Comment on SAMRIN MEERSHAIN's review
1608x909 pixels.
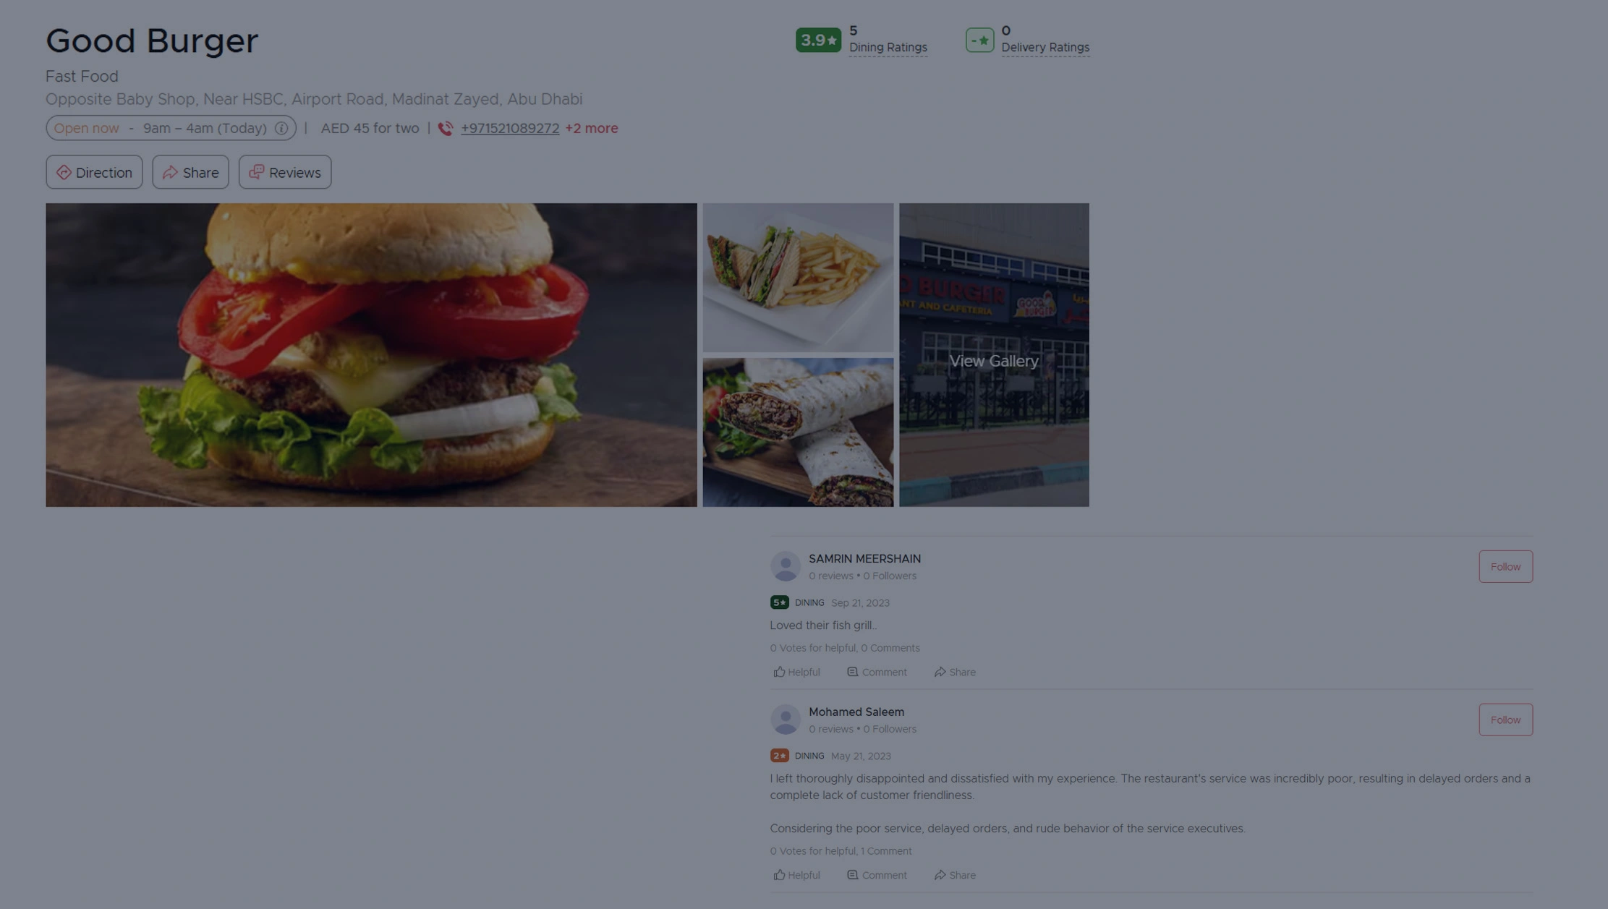coord(877,672)
